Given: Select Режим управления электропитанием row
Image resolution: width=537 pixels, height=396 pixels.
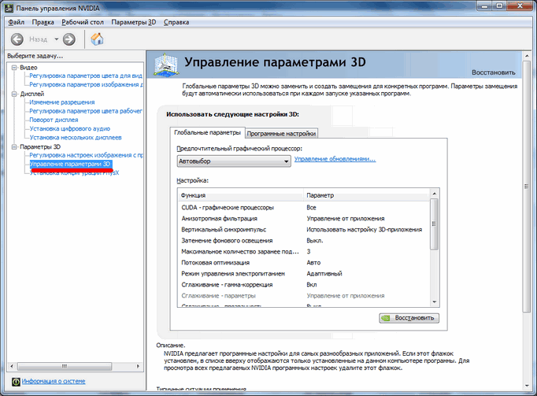Looking at the screenshot, I should 303,273.
